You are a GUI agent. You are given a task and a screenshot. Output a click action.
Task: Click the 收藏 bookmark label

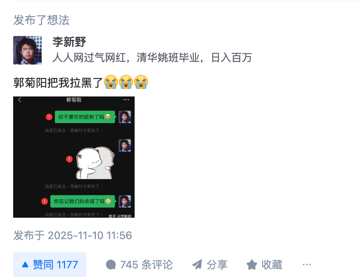[272, 265]
